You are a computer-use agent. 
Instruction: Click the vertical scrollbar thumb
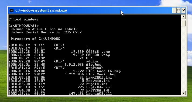tap(183, 23)
